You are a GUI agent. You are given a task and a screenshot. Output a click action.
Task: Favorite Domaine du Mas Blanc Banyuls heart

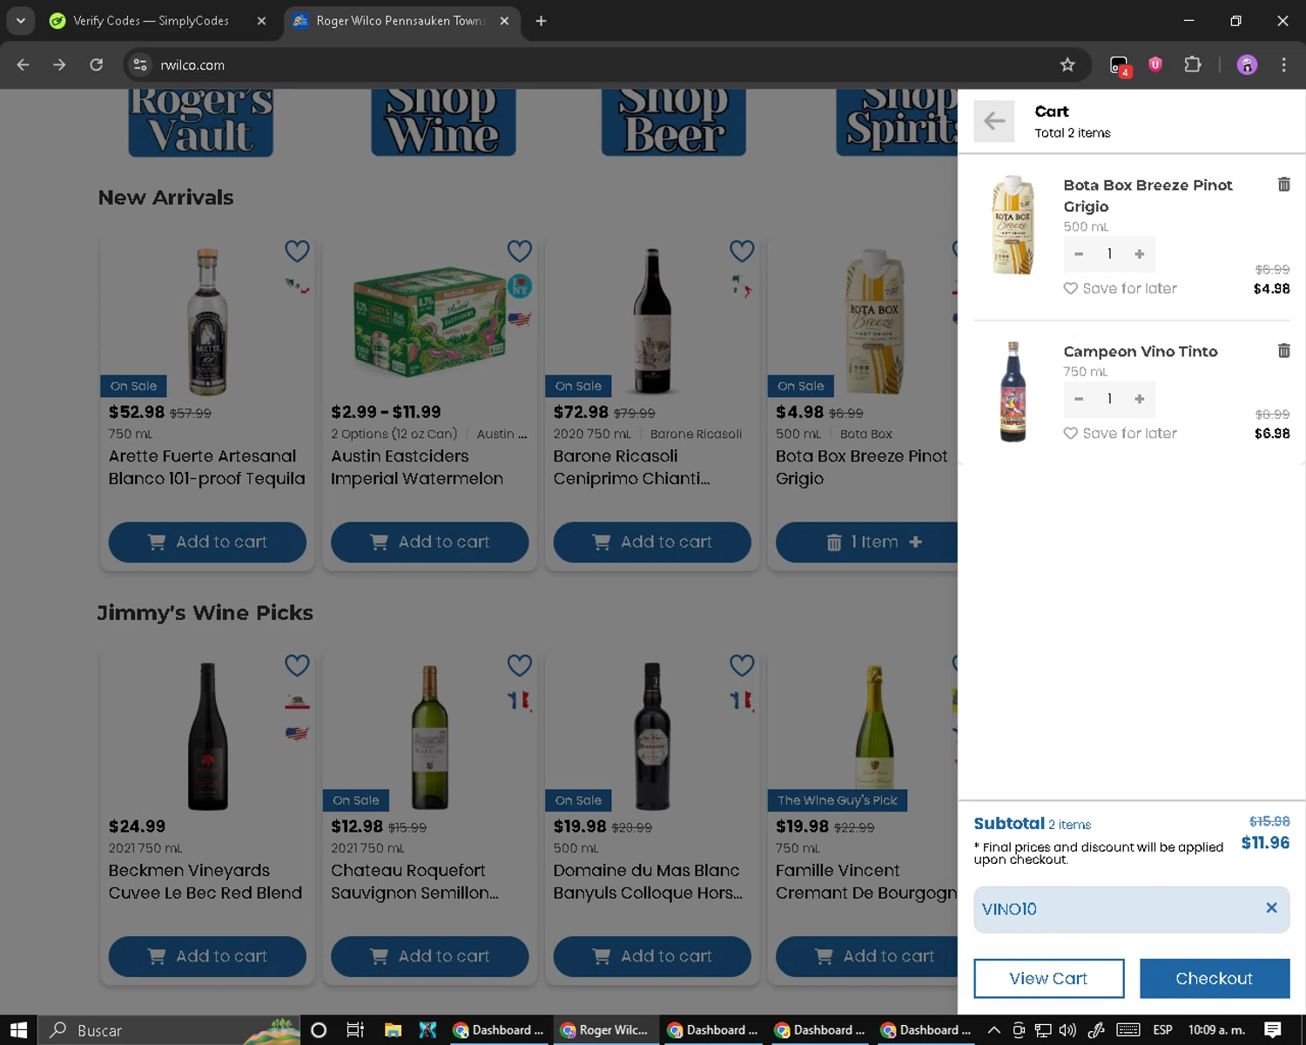click(x=742, y=665)
